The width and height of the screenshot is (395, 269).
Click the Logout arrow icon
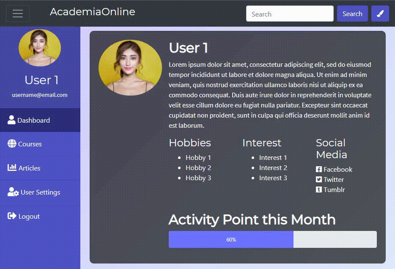coord(12,216)
